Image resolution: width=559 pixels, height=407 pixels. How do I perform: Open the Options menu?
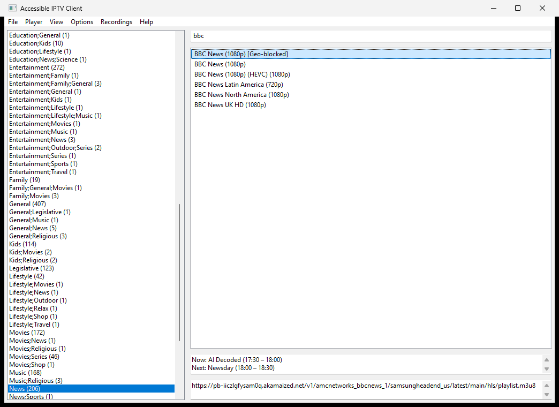click(x=81, y=22)
